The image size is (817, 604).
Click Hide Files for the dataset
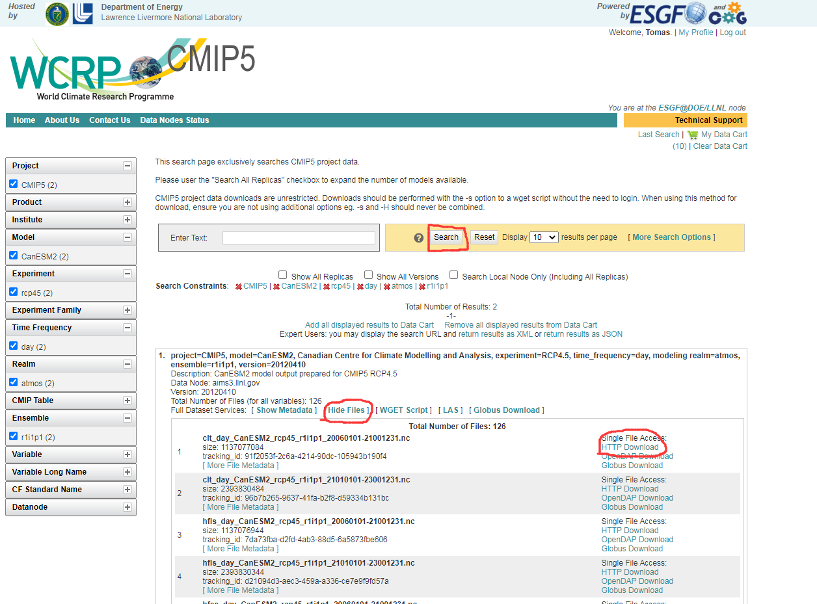point(347,410)
